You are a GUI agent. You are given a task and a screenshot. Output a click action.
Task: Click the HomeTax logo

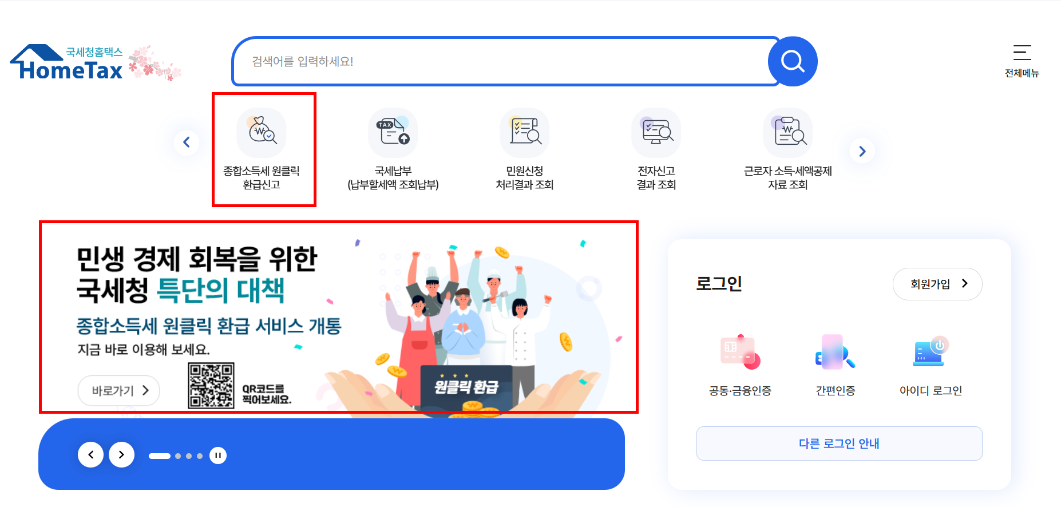coord(66,62)
